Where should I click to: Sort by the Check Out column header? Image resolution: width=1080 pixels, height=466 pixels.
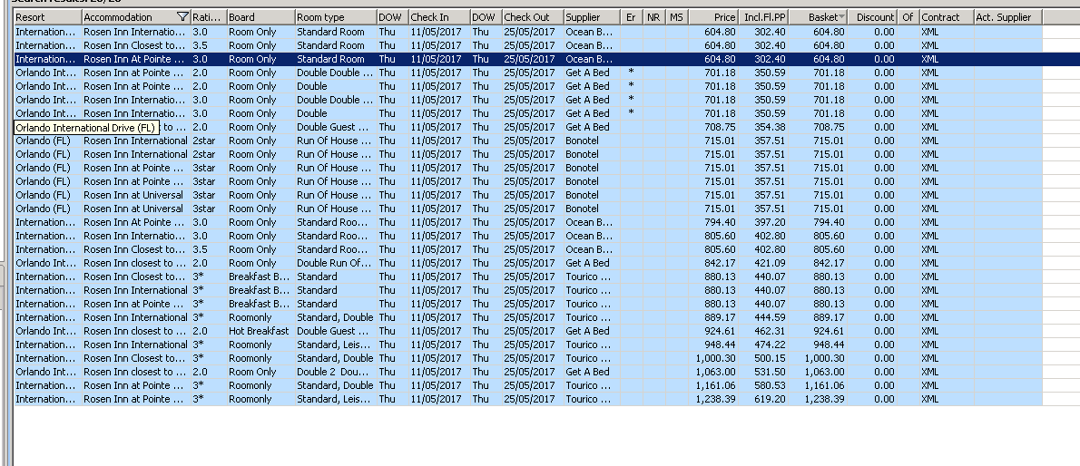532,17
